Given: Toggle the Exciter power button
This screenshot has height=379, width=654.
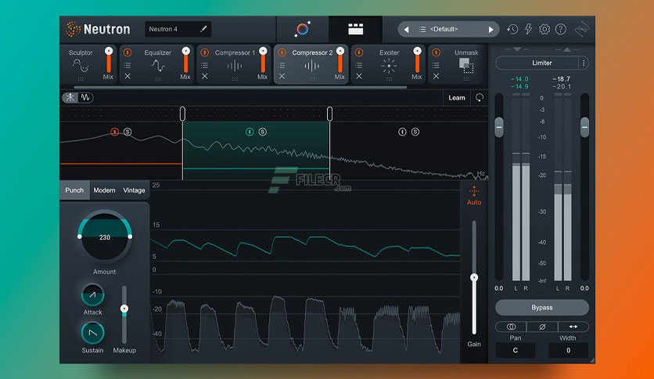Looking at the screenshot, I should [359, 52].
